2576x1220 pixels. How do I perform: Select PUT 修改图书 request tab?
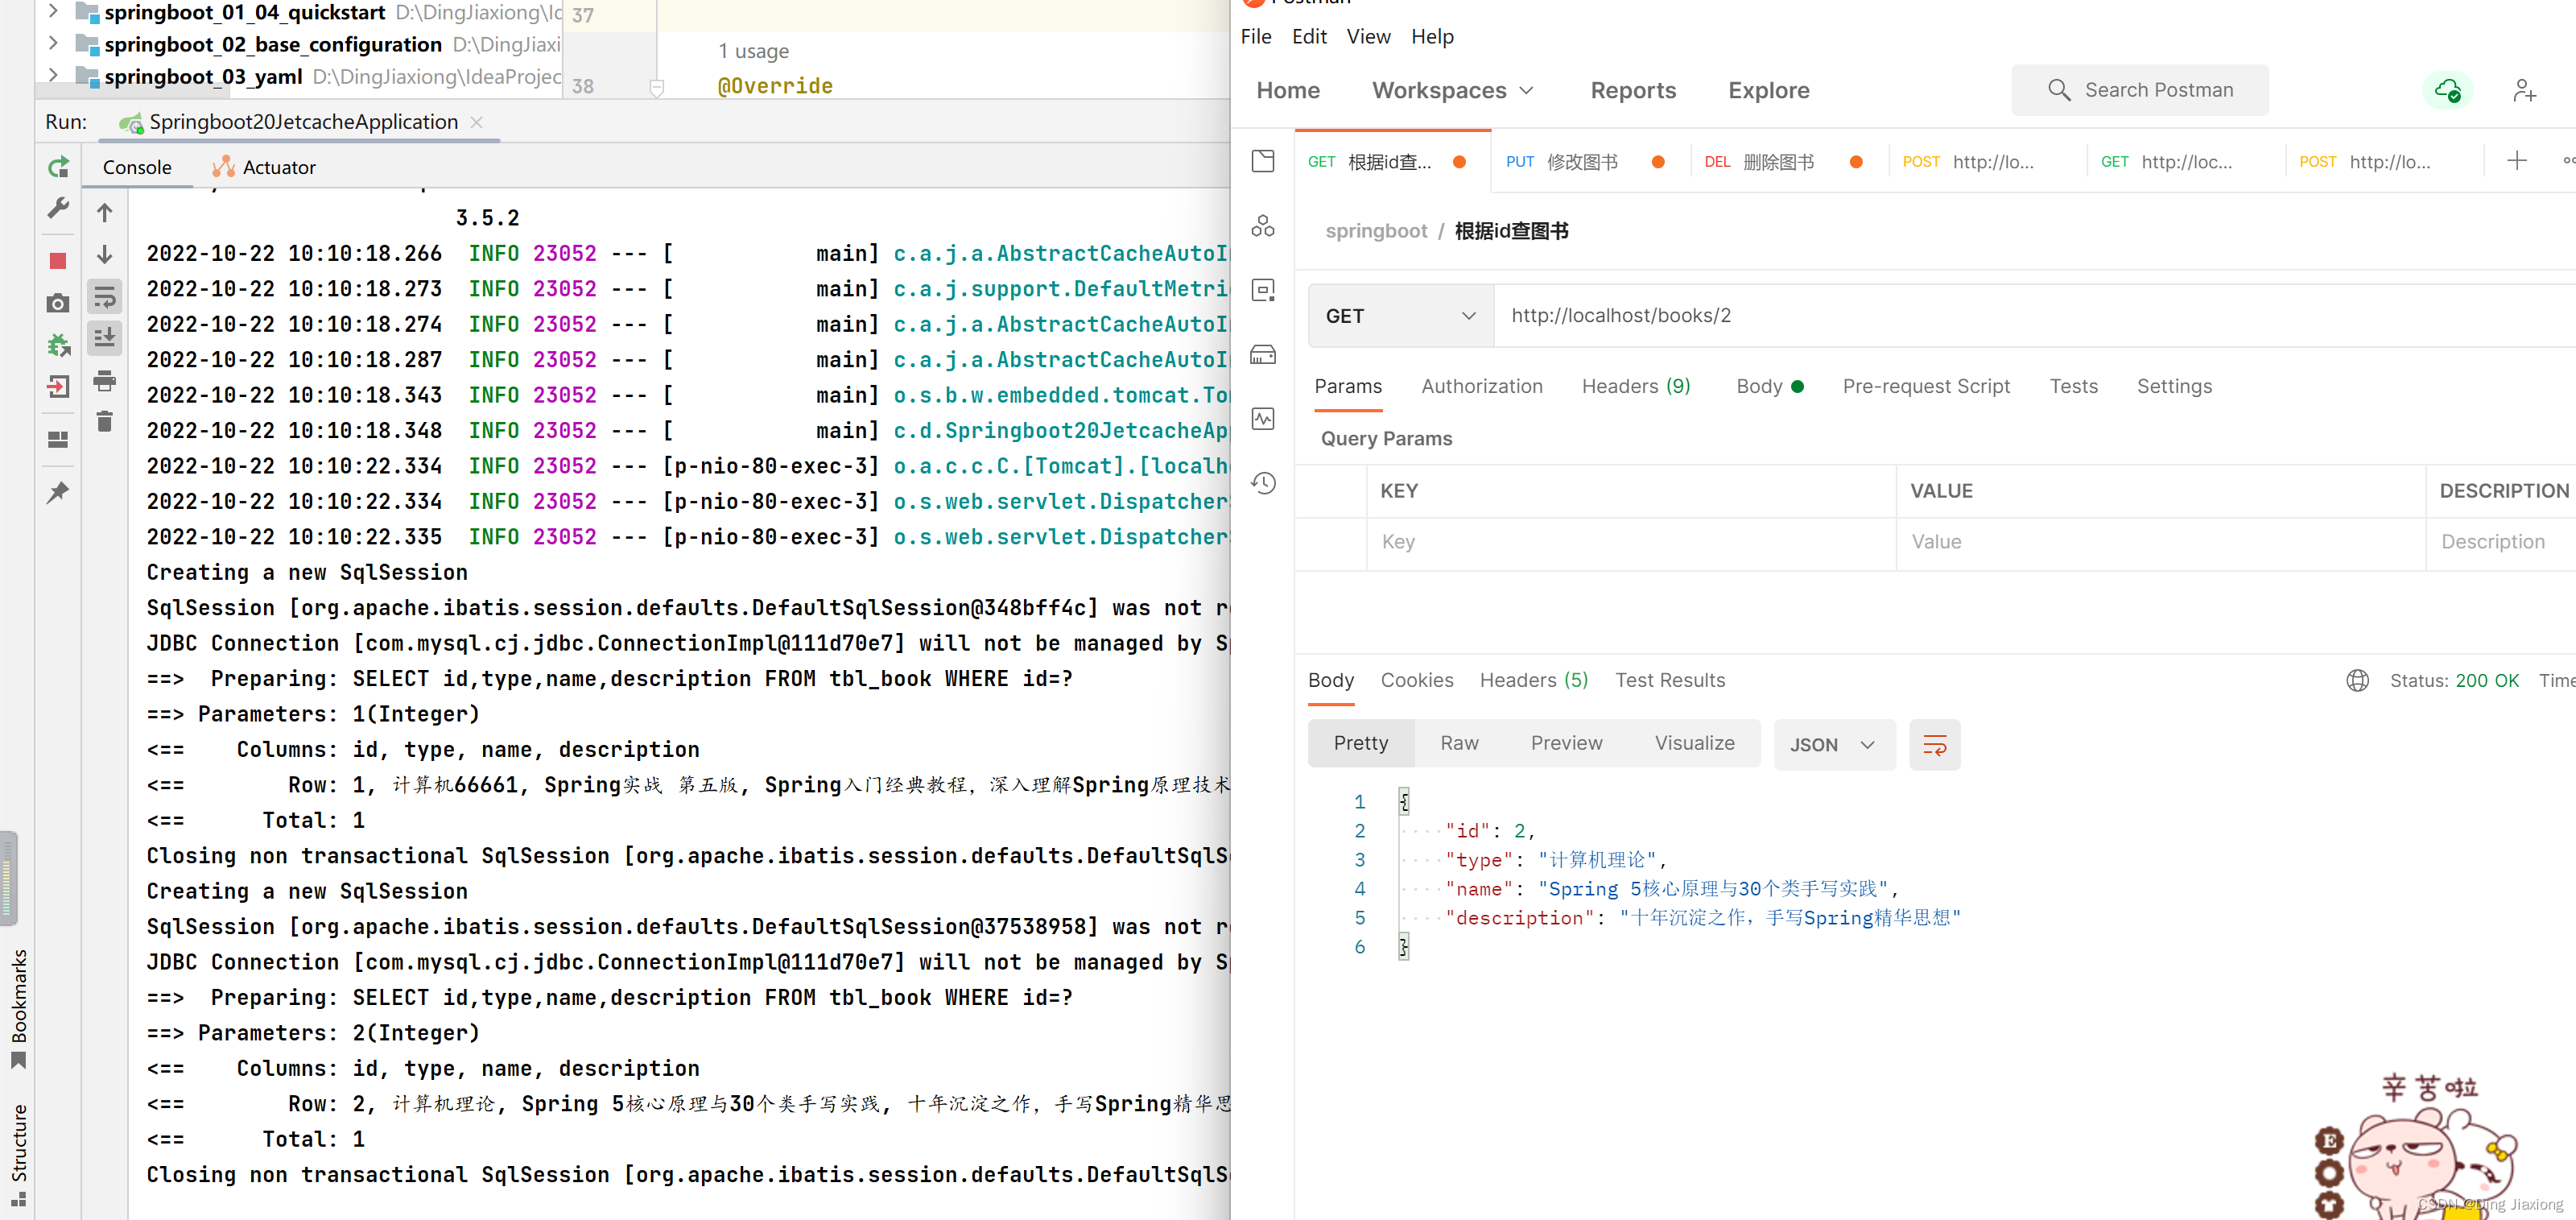(x=1586, y=162)
